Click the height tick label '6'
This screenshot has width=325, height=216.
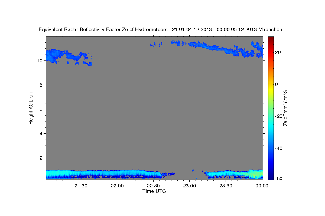pos(41,109)
